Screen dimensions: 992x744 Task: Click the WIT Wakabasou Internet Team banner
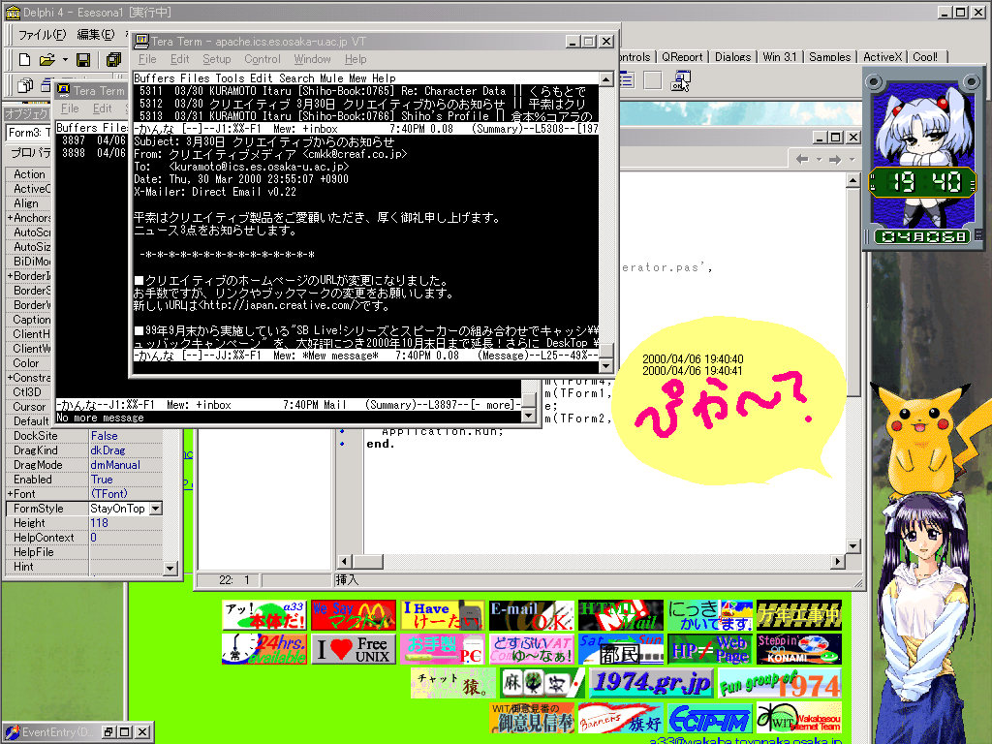(x=799, y=718)
